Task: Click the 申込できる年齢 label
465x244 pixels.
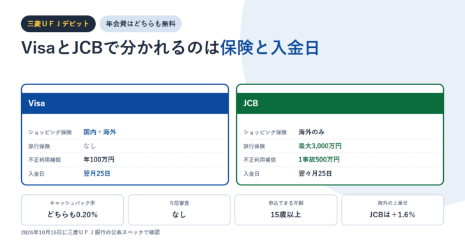Action: pos(286,203)
